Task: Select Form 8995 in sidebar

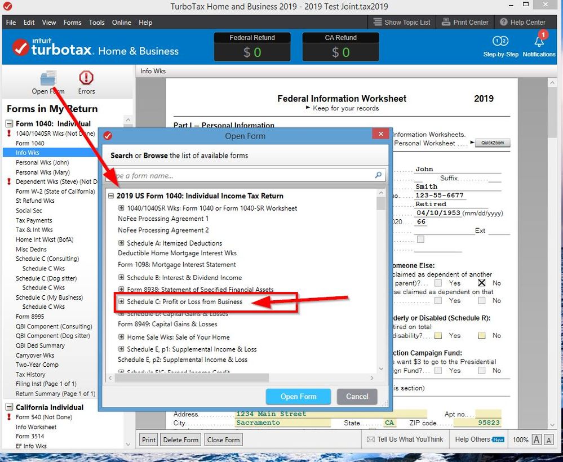Action: 30,316
